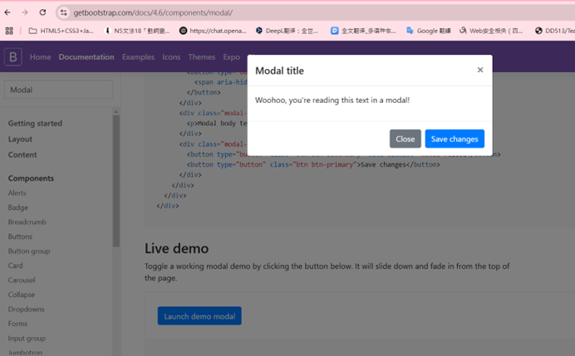Click Launch demo modal button
This screenshot has height=356, width=575.
pyautogui.click(x=199, y=316)
